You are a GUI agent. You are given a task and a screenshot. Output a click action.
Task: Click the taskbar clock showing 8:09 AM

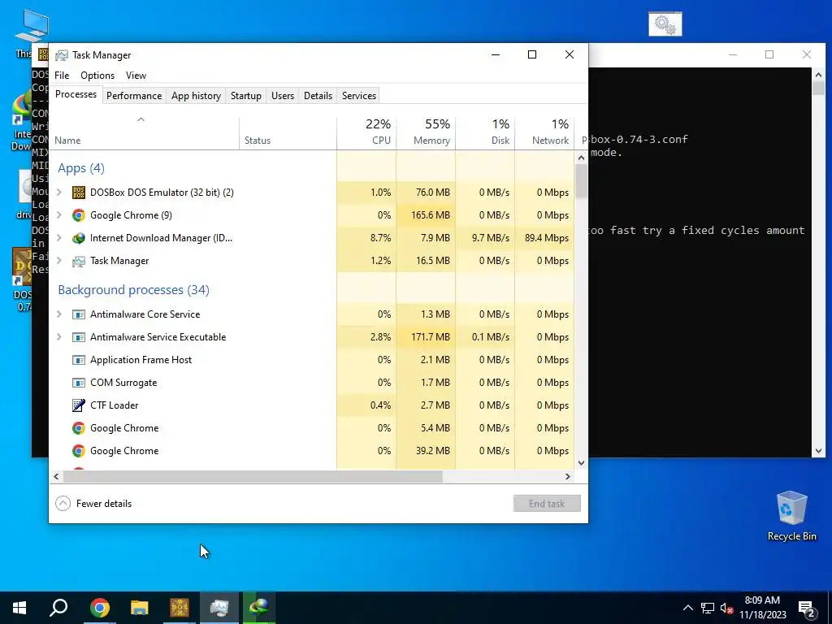pyautogui.click(x=762, y=608)
